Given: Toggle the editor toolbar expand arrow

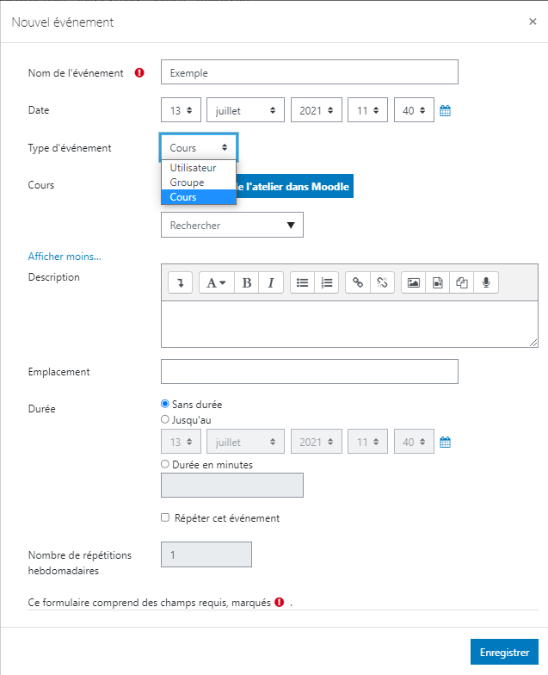Looking at the screenshot, I should click(180, 282).
